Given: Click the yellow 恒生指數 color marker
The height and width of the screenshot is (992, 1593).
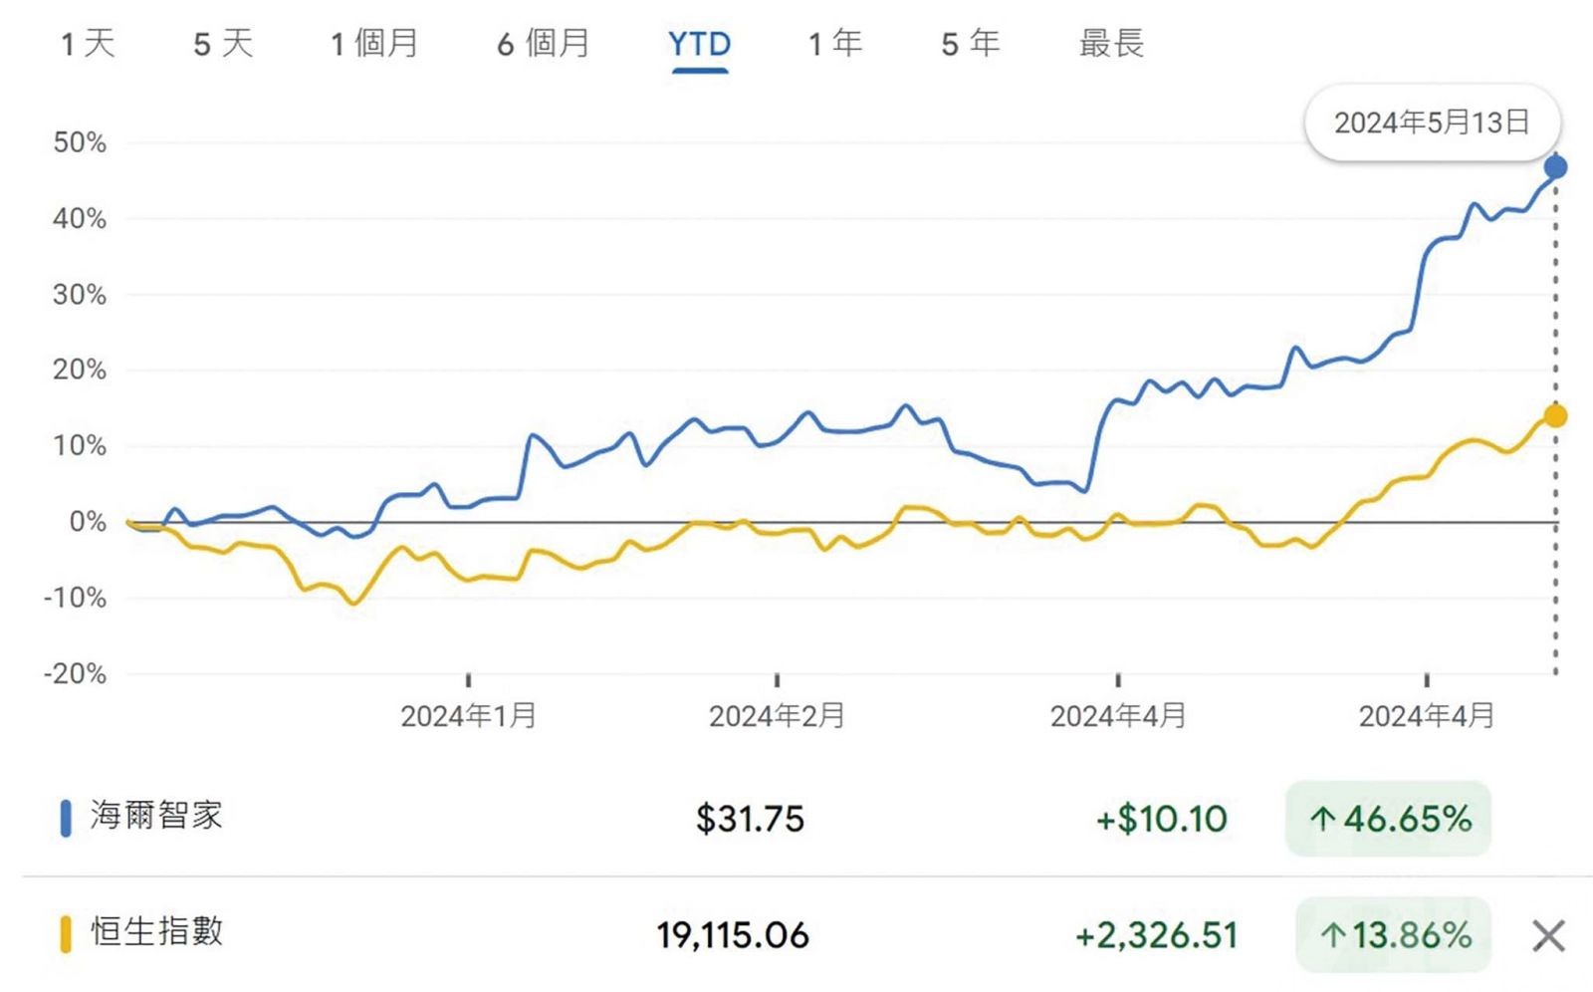Looking at the screenshot, I should [x=66, y=934].
